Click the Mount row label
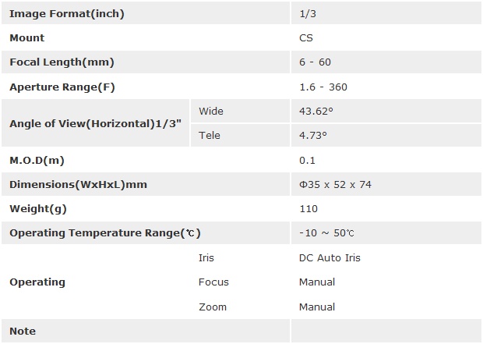Screen dimensions: 483x344 (27, 37)
